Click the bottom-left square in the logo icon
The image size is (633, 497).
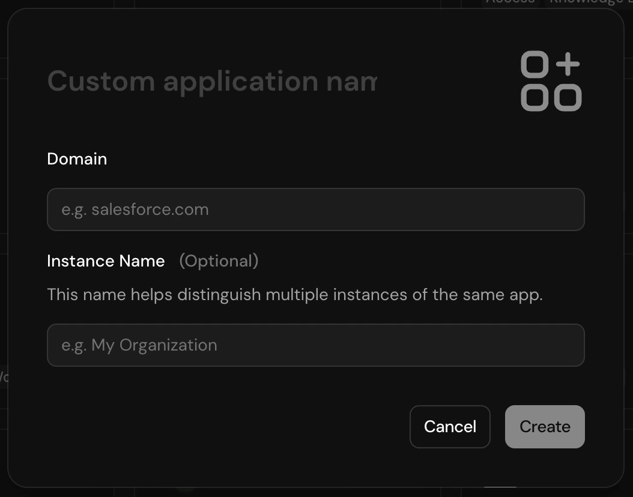tap(535, 98)
